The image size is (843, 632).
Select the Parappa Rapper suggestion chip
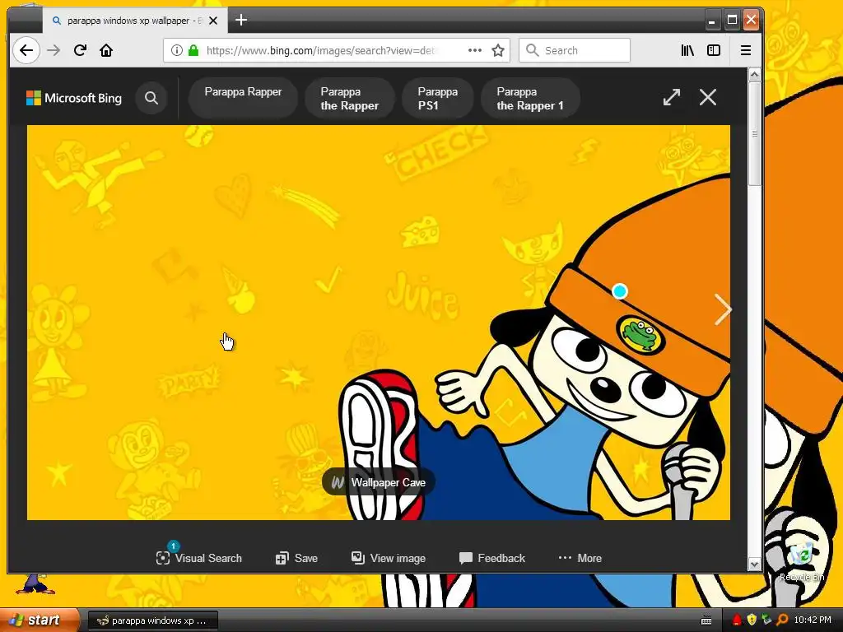[243, 98]
